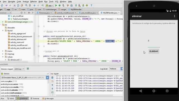This screenshot has width=179, height=101.
Task: Click the controlsangre breadcrumb folder
Action: point(50,9)
